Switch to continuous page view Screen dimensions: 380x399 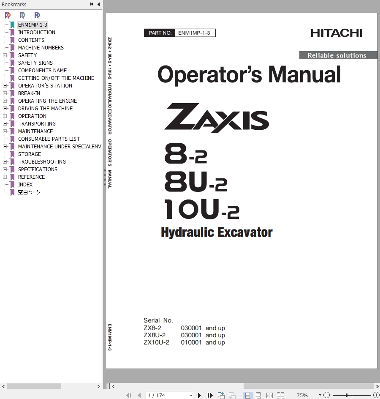(258, 395)
